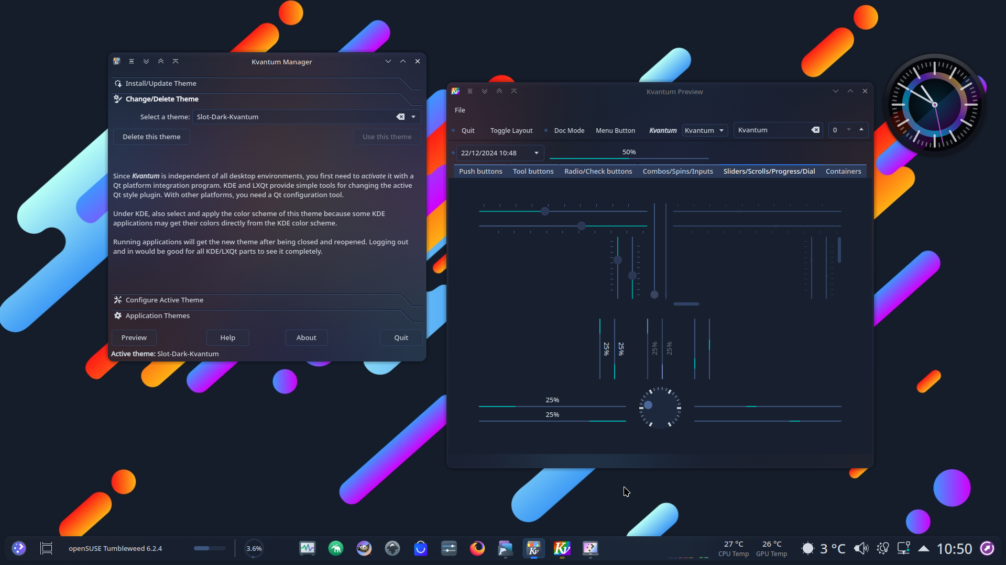Screen dimensions: 1006x565
Task: Expand the Install/Update Theme section
Action: pyautogui.click(x=266, y=83)
